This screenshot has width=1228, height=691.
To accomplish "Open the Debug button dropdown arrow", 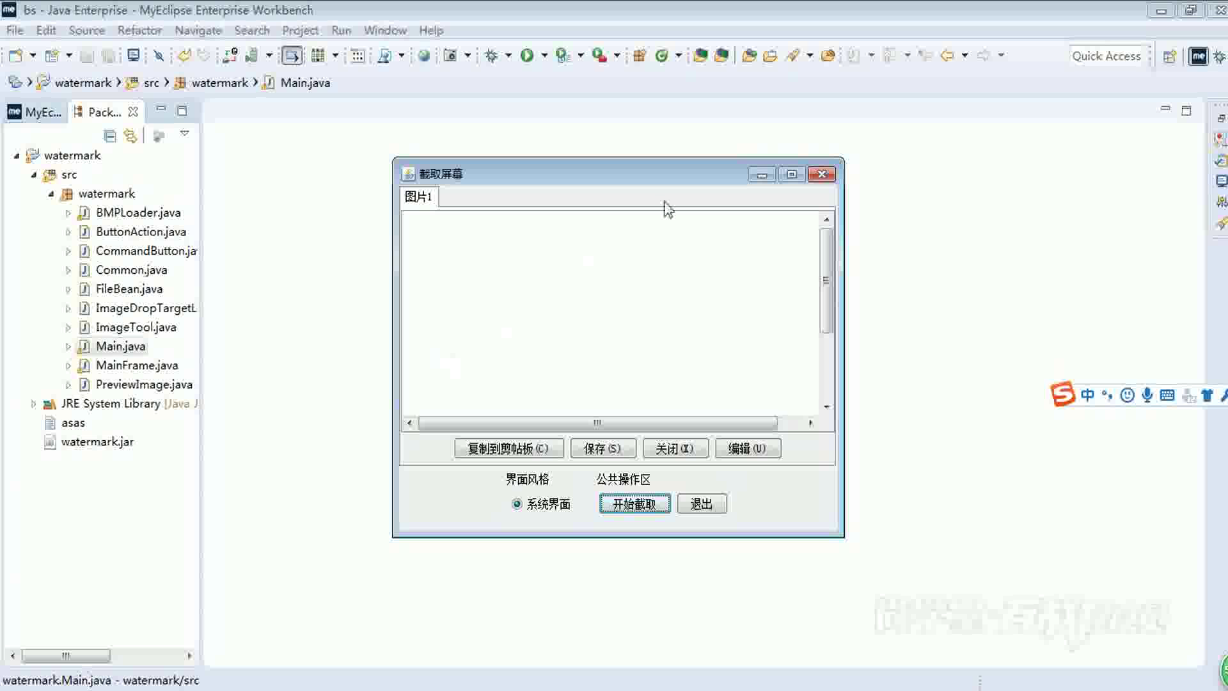I will [x=508, y=56].
